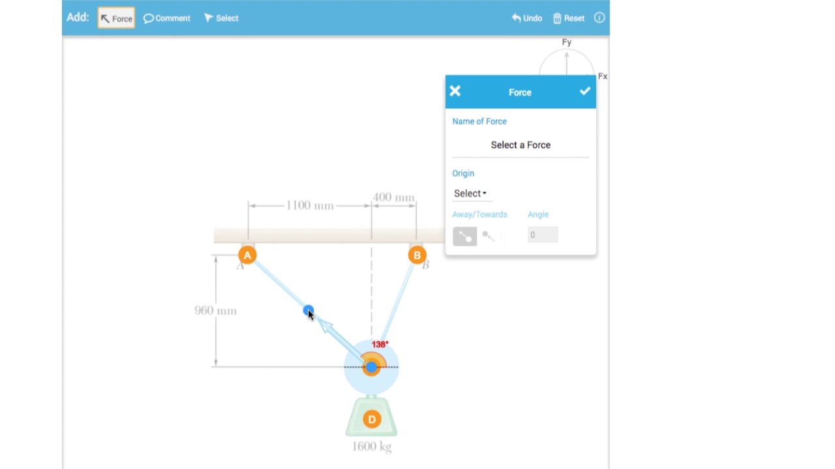Toggle force direction to Towards

click(x=489, y=236)
